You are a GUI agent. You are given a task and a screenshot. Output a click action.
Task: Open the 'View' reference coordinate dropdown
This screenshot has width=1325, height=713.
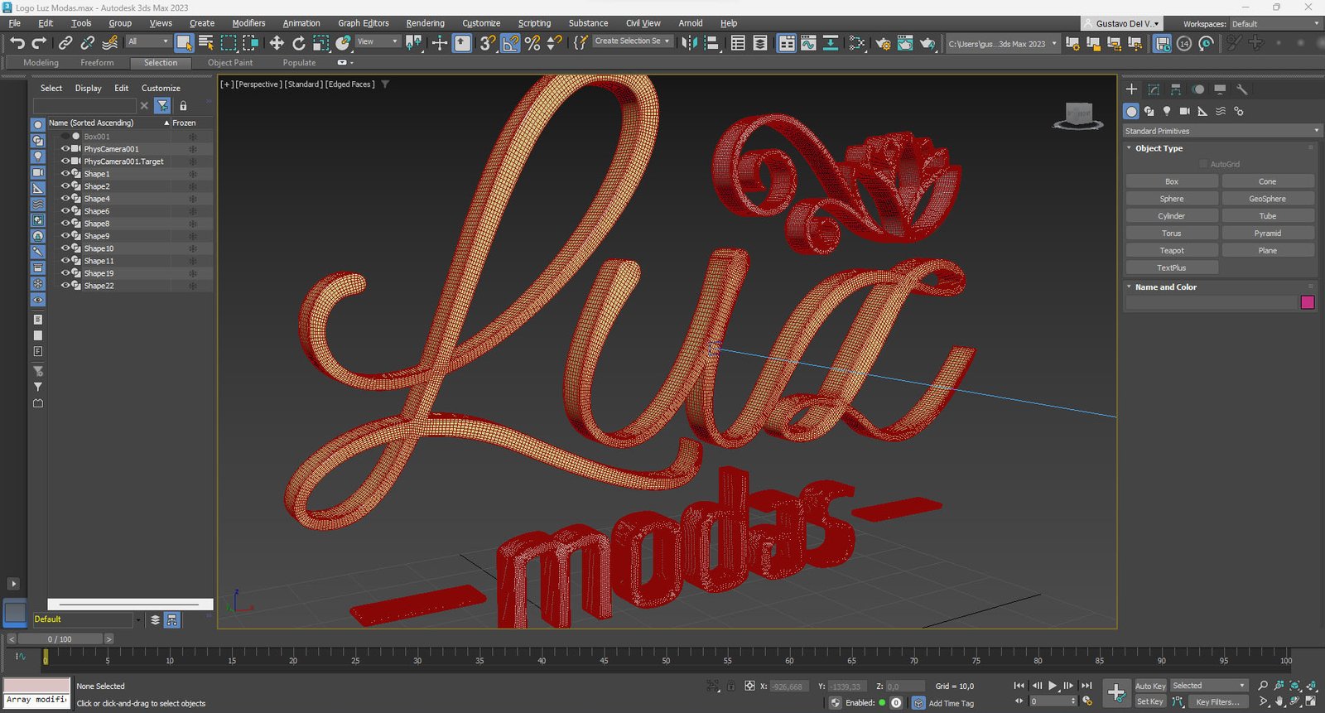pyautogui.click(x=378, y=41)
